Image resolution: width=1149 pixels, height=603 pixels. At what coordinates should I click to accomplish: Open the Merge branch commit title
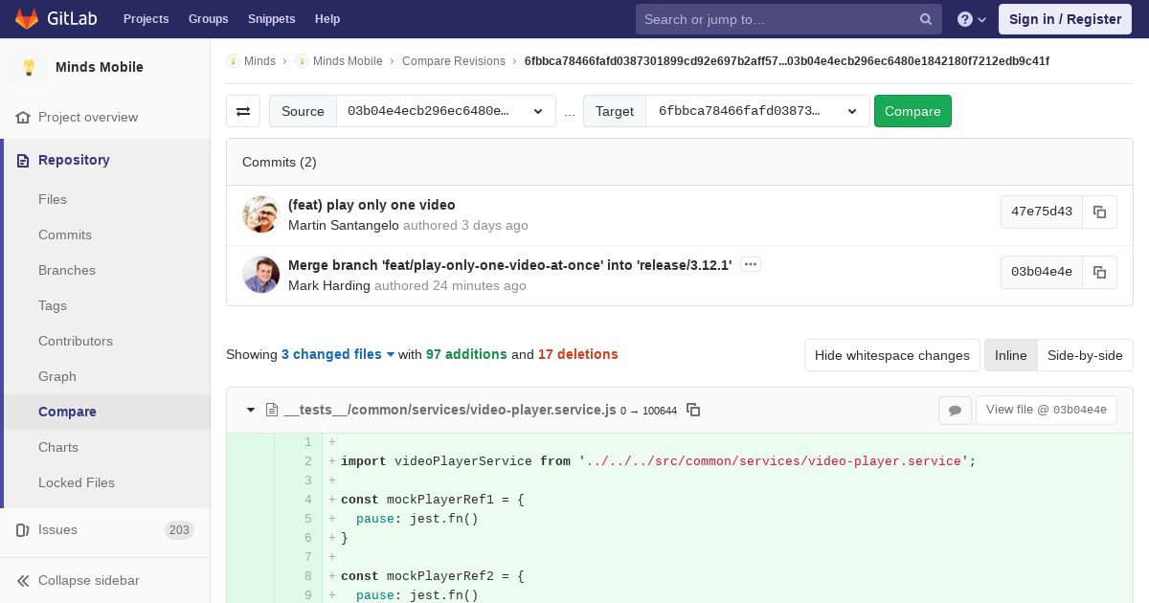(509, 265)
